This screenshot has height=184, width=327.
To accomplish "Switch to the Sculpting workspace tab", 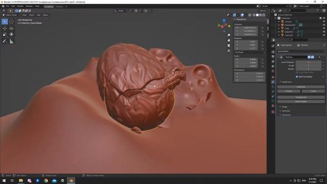I will (x=49, y=7).
